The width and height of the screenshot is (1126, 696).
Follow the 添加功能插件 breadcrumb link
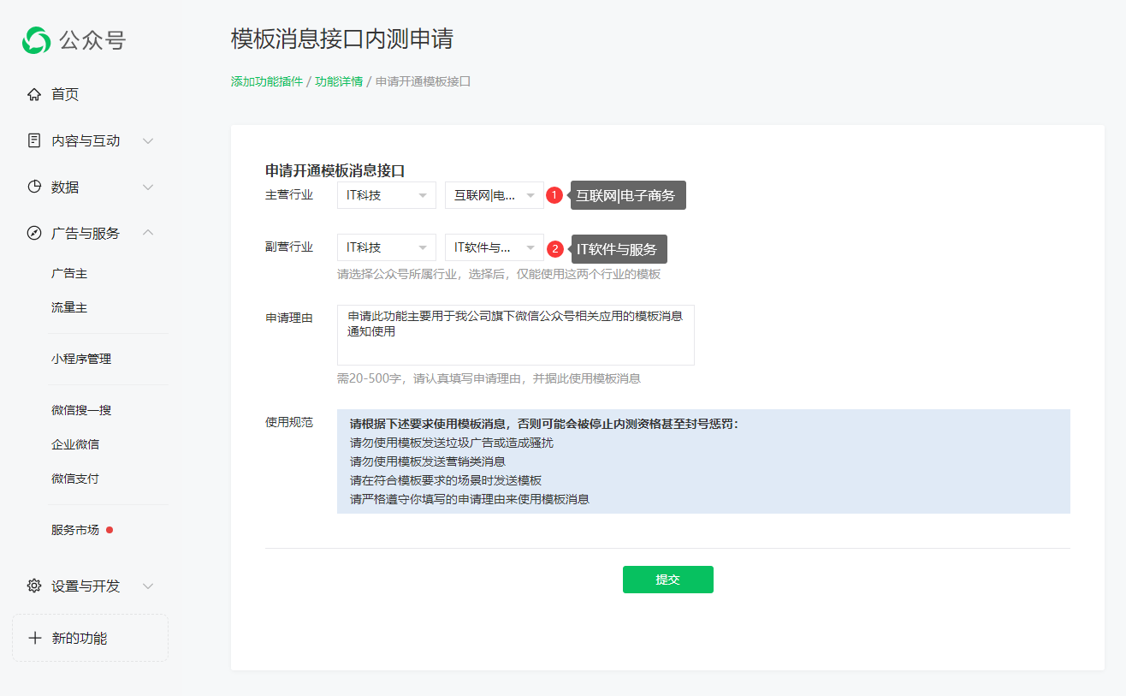(x=267, y=81)
